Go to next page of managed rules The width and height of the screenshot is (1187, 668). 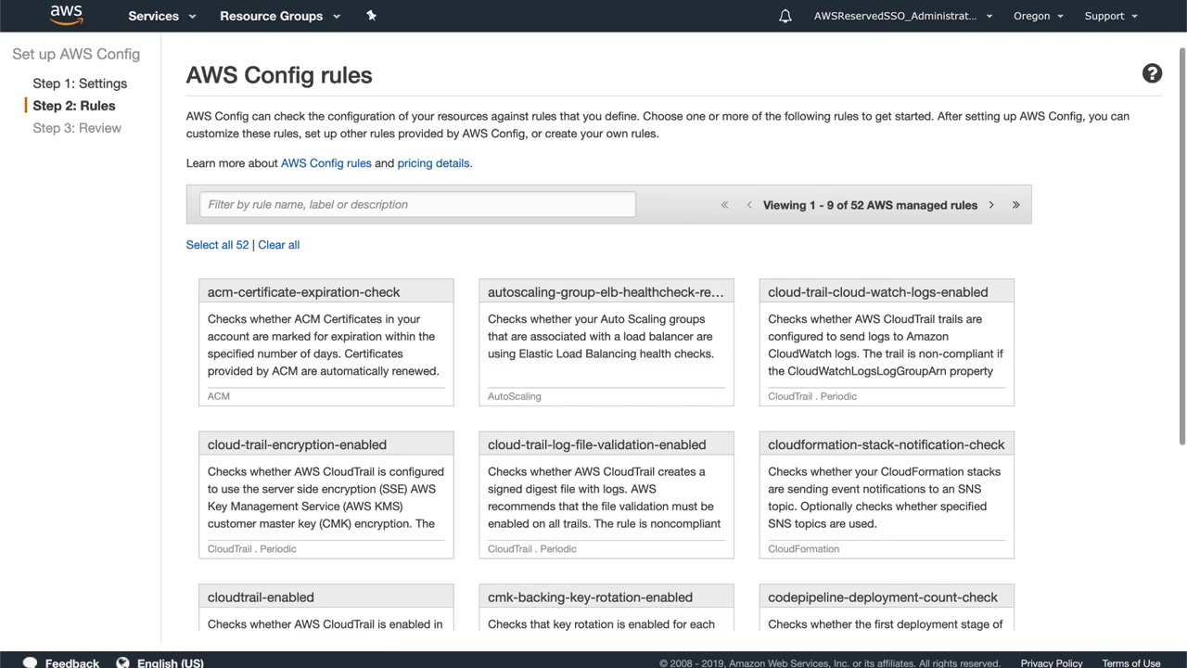[990, 205]
